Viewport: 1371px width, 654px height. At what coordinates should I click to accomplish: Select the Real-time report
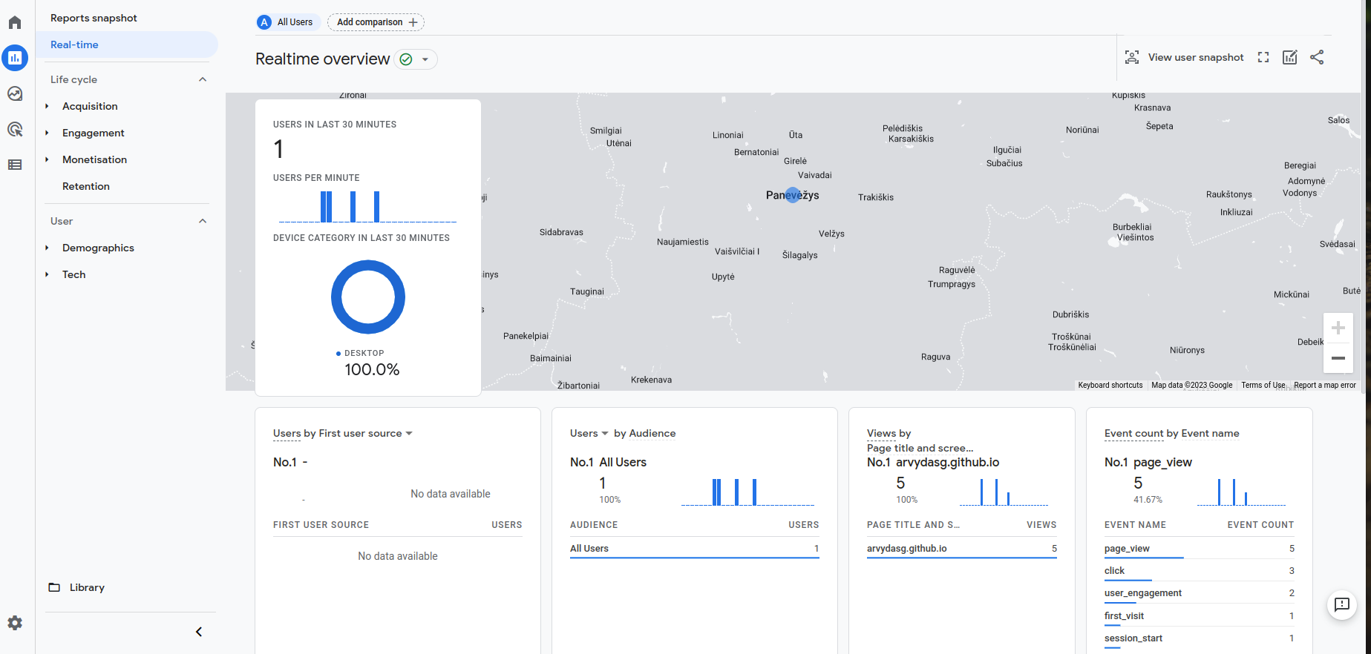tap(127, 44)
